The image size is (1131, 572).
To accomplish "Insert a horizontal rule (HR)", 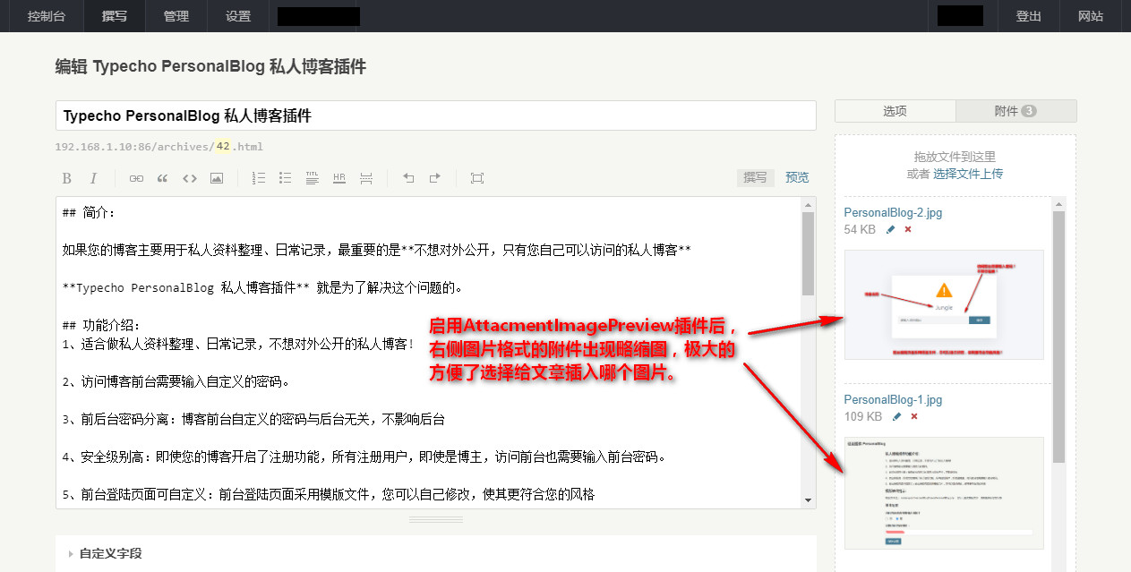I will (339, 178).
